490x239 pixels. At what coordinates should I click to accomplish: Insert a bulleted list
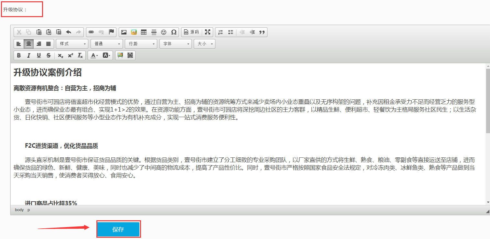tap(231, 32)
